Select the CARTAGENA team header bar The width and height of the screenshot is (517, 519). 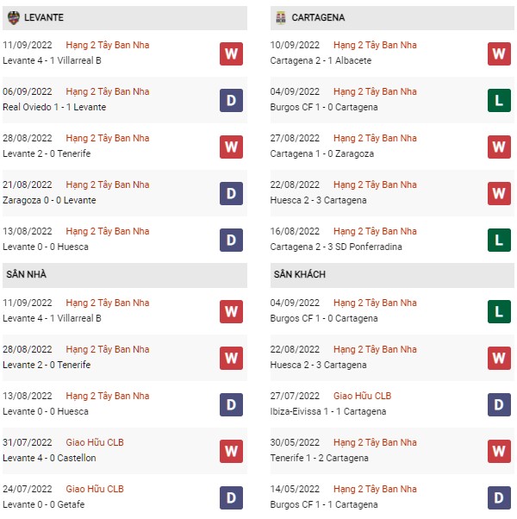[x=392, y=18]
